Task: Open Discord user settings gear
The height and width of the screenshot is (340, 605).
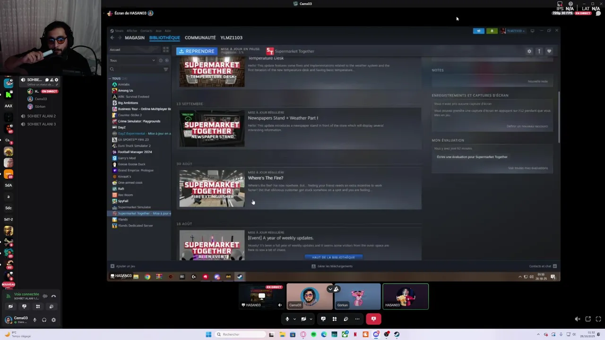Action: [53, 320]
